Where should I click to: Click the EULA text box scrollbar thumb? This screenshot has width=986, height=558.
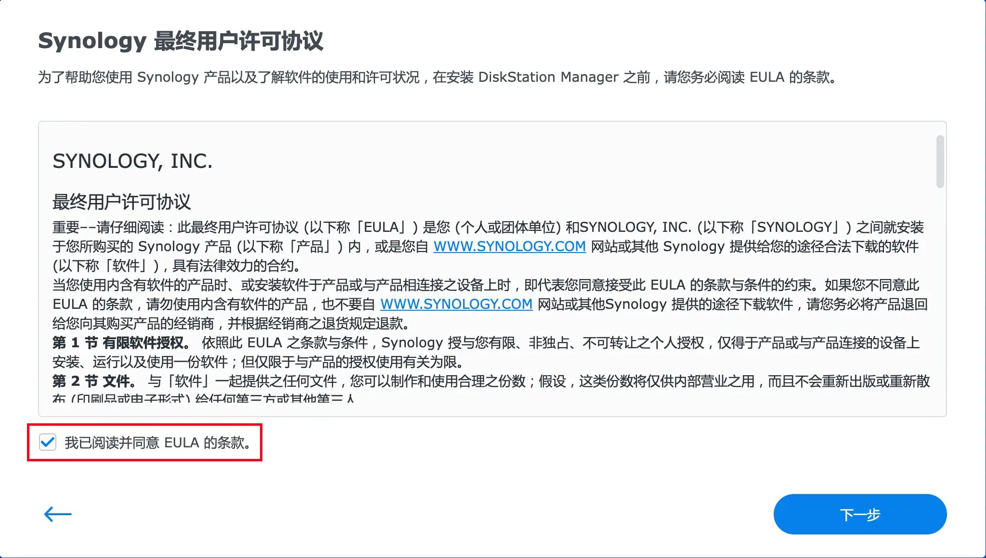[x=940, y=162]
